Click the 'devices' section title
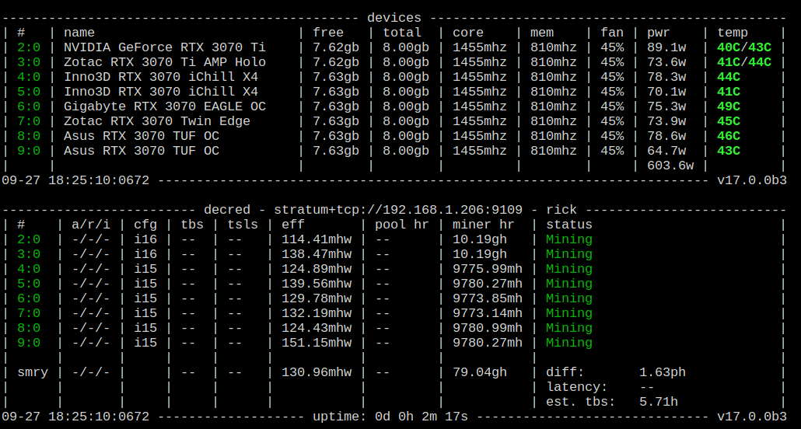801x429 pixels. (394, 18)
